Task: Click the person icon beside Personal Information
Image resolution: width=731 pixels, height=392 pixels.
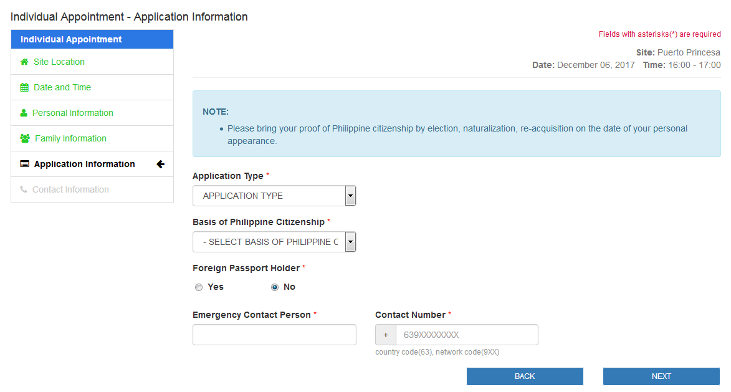Action: coord(24,113)
